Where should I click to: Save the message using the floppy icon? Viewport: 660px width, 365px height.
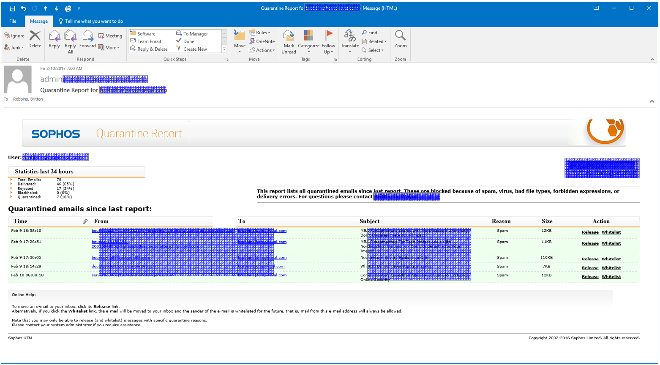point(12,8)
